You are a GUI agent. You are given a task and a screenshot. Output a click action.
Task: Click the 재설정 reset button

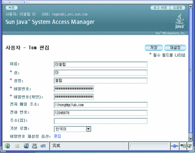tap(175, 48)
